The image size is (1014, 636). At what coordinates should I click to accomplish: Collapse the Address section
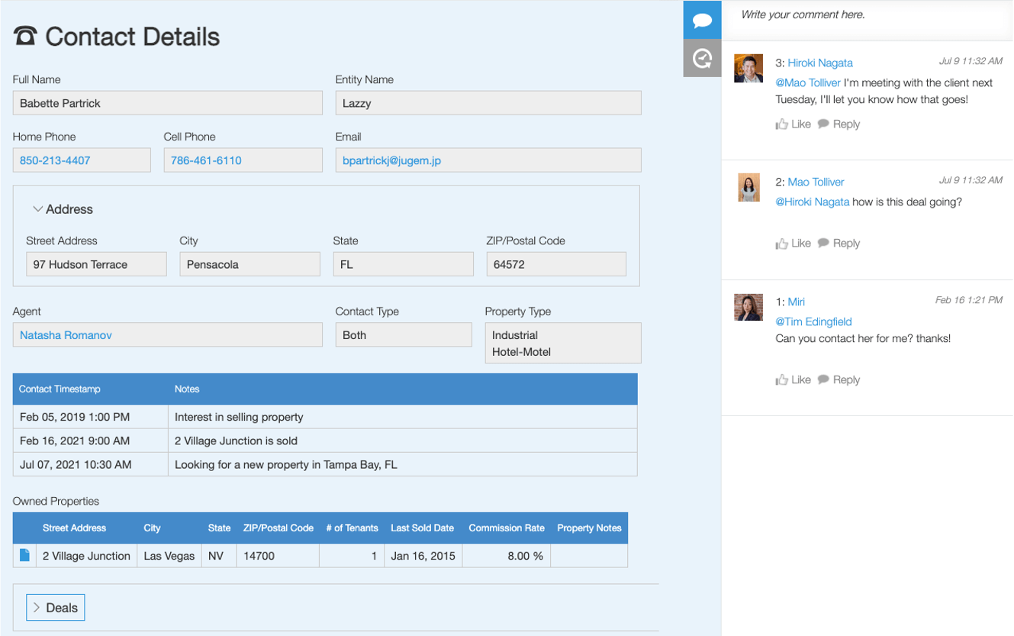63,209
